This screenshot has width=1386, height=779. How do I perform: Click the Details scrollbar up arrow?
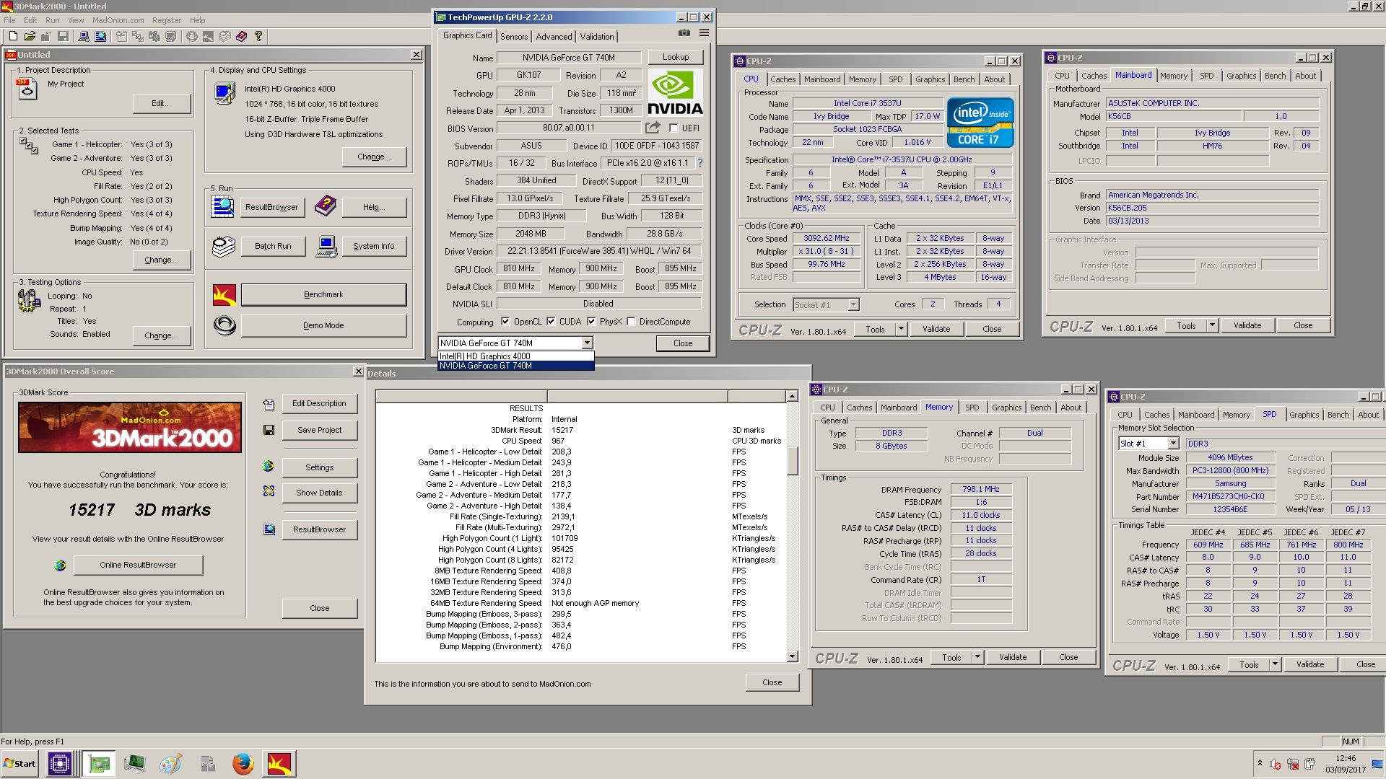pos(792,396)
